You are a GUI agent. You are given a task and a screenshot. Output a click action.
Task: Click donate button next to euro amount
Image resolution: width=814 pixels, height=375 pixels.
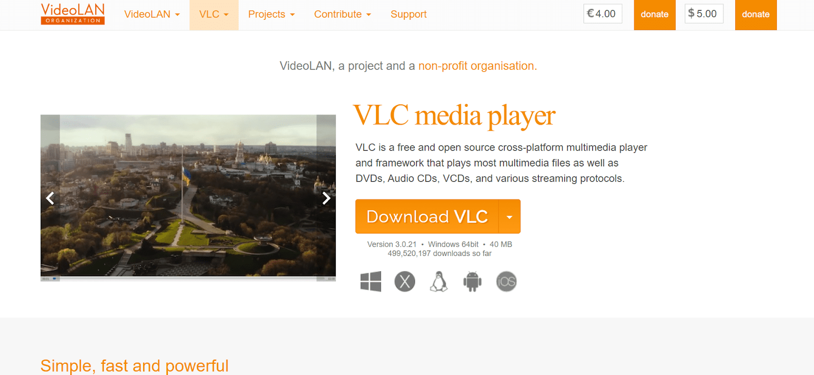point(654,14)
